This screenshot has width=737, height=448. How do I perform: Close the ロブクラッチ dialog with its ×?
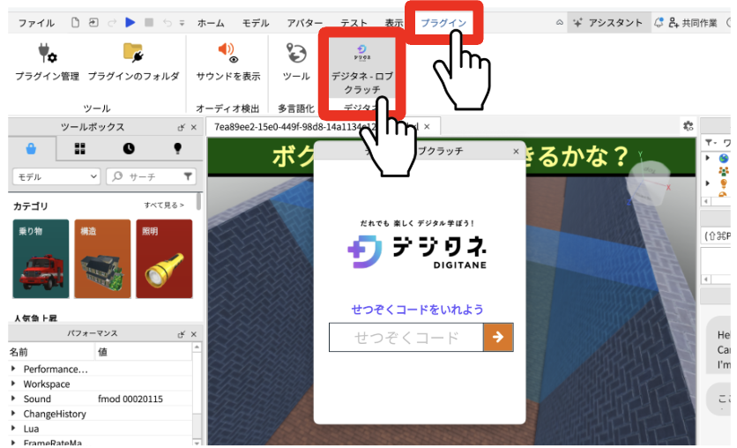(x=516, y=152)
